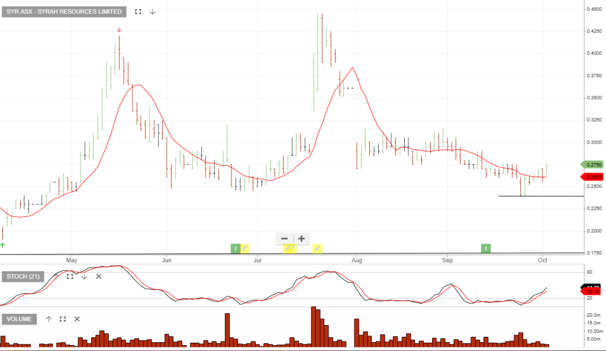Move the SYR.ASX price panel down
Image resolution: width=606 pixels, height=351 pixels.
coord(153,12)
